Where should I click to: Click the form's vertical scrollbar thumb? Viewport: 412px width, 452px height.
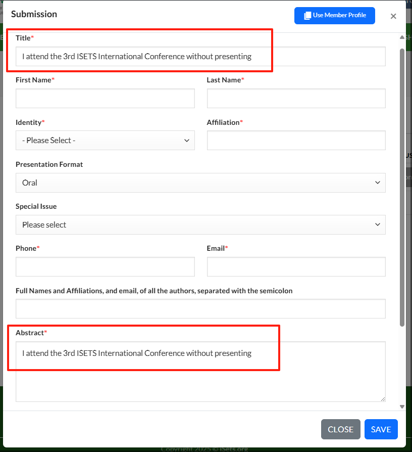pos(402,188)
